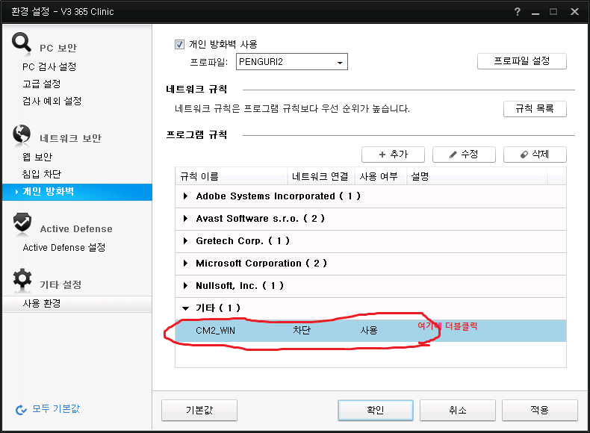Expand the Microsoft Corporation group
Image resolution: width=590 pixels, height=433 pixels.
coord(185,264)
